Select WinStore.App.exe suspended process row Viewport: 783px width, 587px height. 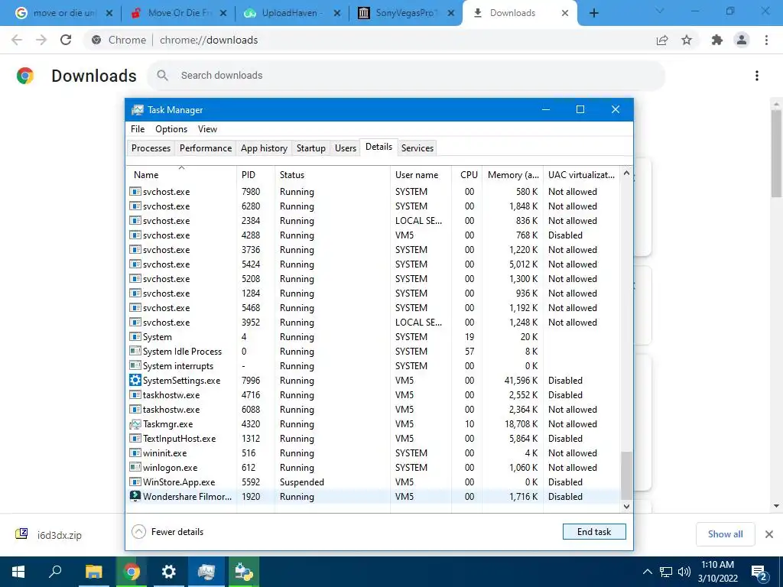point(373,482)
